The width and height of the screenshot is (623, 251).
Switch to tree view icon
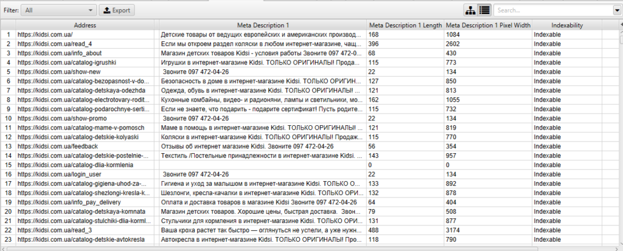click(x=470, y=10)
